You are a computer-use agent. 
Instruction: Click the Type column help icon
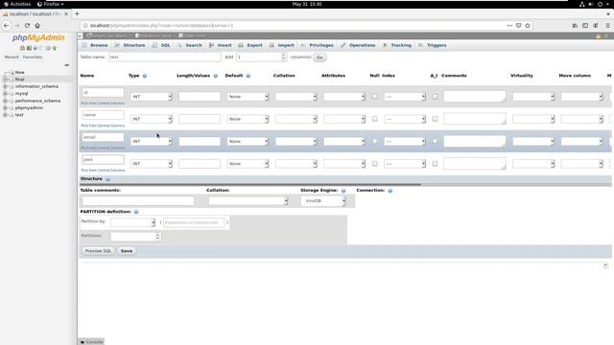coord(145,76)
